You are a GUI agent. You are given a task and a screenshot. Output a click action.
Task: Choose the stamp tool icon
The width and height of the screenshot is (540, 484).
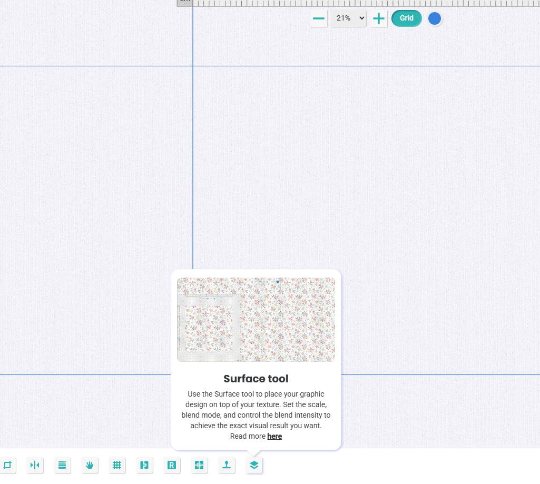[227, 465]
